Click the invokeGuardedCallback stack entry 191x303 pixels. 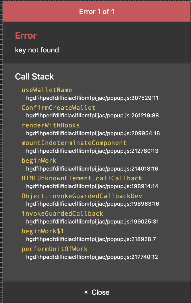point(62,213)
